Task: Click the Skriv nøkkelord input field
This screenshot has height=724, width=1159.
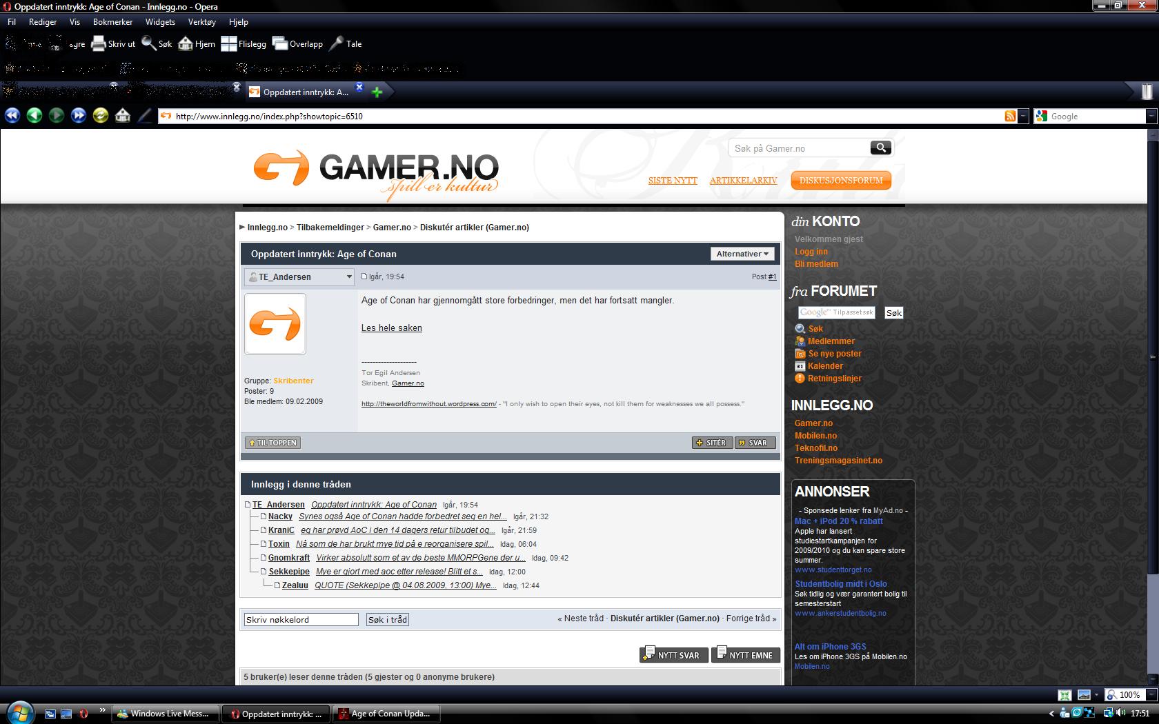Action: tap(301, 619)
